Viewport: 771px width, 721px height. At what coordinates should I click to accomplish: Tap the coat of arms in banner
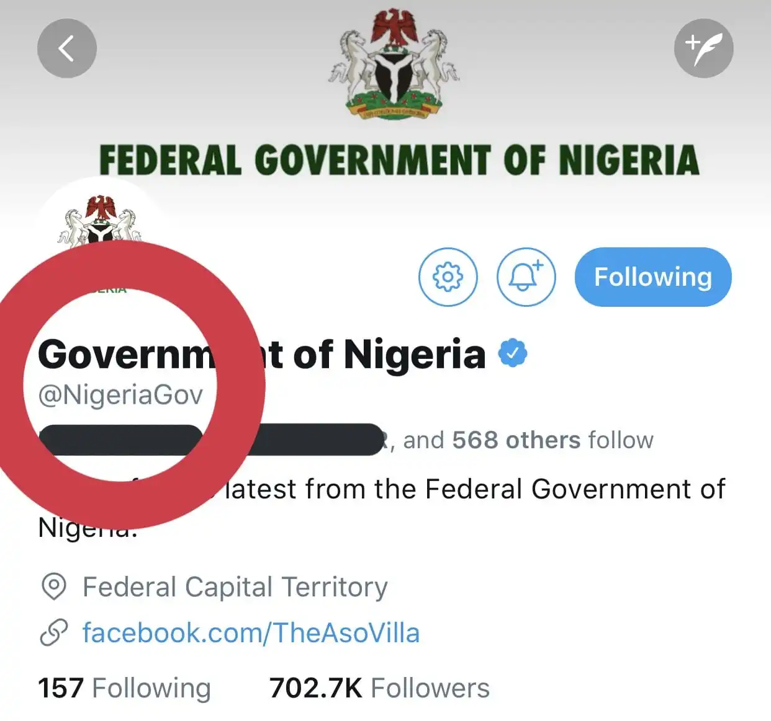394,63
